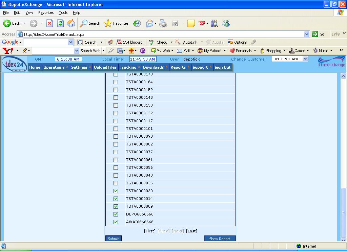Click the idex24 logo
The height and width of the screenshot is (251, 347).
[15, 64]
